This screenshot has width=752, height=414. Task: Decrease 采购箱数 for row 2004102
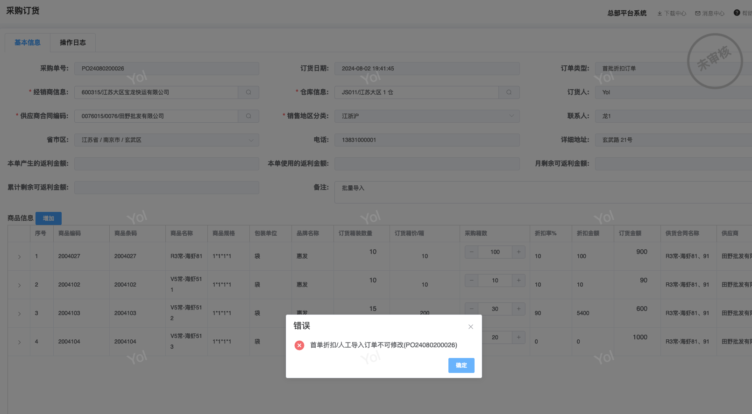(x=472, y=281)
